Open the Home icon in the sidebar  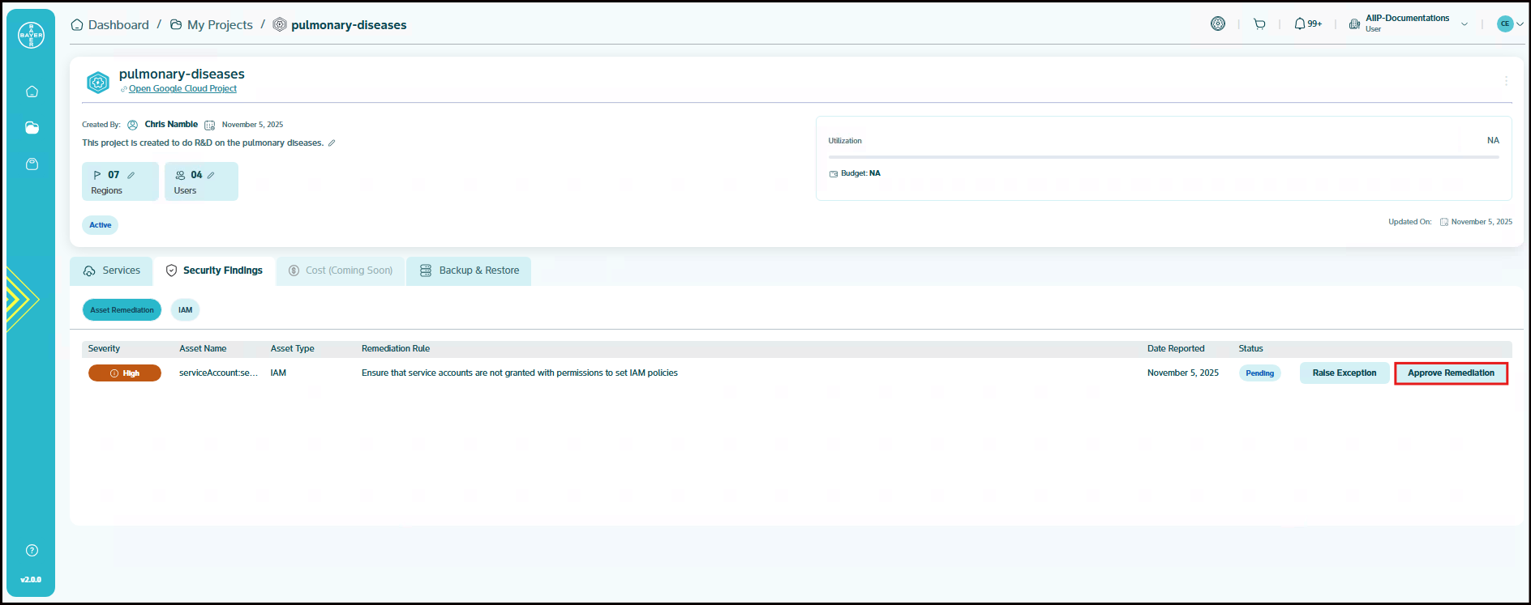pos(32,92)
